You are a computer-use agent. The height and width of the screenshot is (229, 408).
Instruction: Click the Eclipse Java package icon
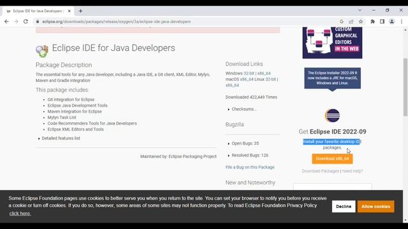42,51
